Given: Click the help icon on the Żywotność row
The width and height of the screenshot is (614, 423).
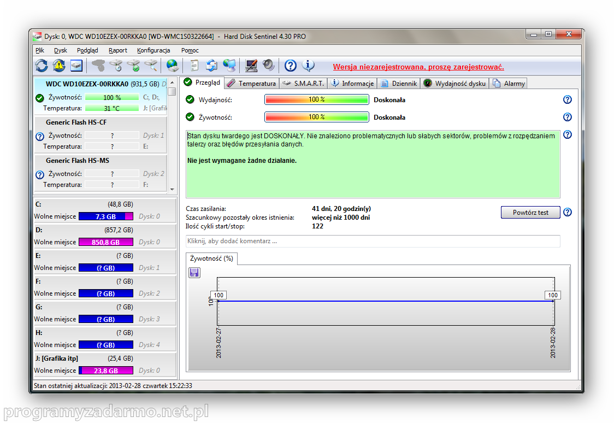Looking at the screenshot, I should coord(568,117).
